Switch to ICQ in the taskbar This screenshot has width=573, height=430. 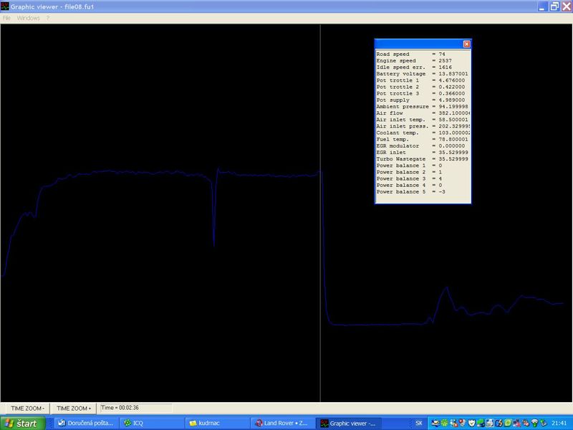(x=150, y=424)
